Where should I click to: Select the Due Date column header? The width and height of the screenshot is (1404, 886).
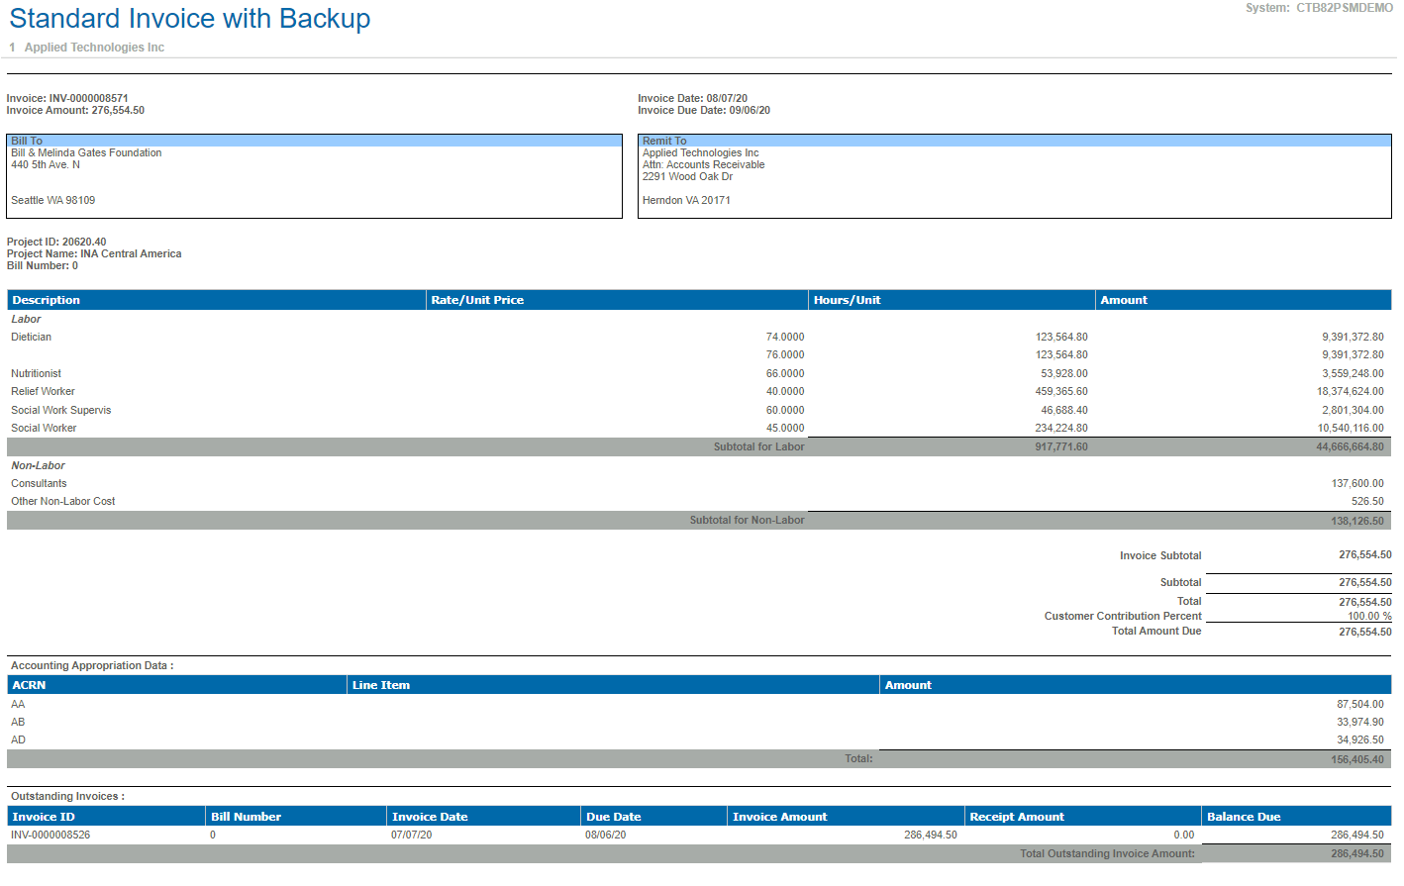[x=613, y=817]
